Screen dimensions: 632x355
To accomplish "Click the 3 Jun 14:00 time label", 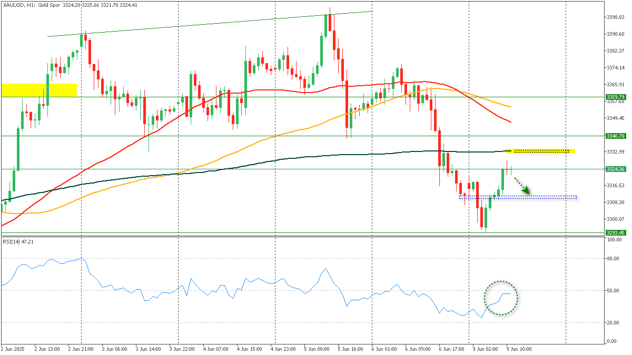I will [147, 348].
